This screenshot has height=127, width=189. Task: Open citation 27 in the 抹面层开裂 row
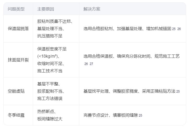click(91, 64)
